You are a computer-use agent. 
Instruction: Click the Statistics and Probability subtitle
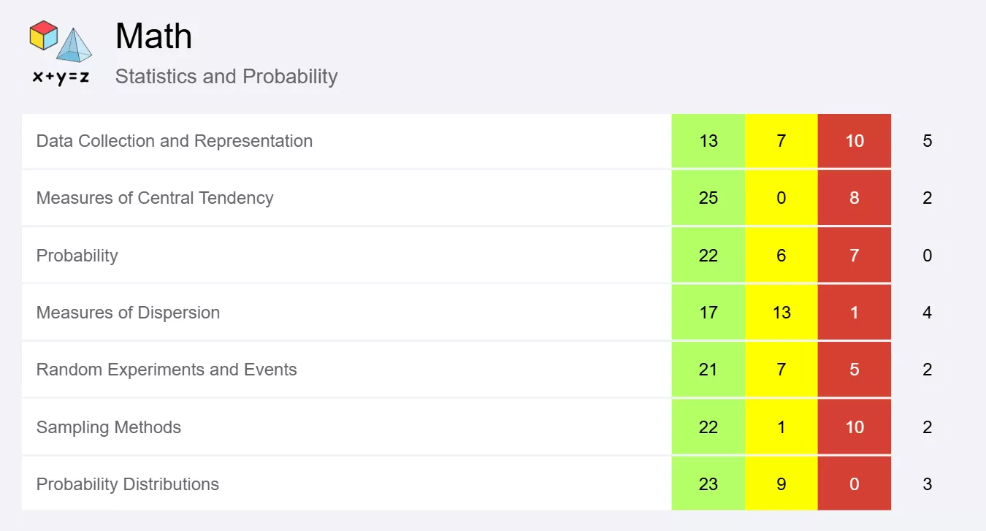(226, 77)
